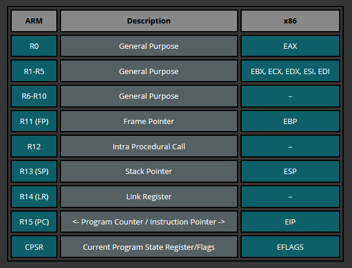Select the R13 (SP) cell
The image size is (352, 268).
34,172
